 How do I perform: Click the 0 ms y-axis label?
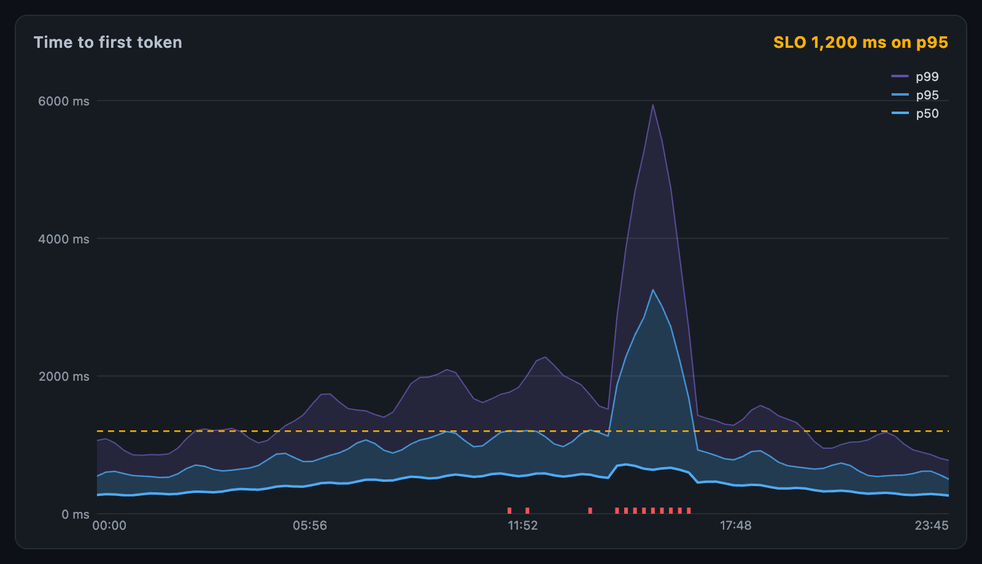coord(75,514)
